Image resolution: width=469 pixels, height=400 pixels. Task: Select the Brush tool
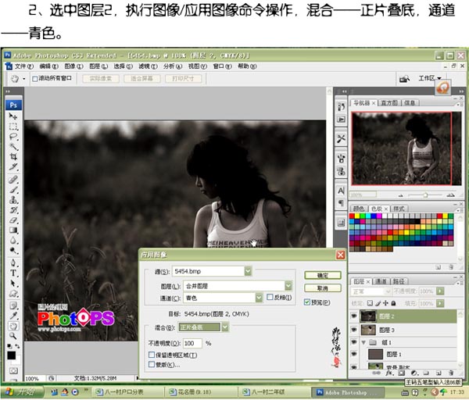tap(13, 190)
